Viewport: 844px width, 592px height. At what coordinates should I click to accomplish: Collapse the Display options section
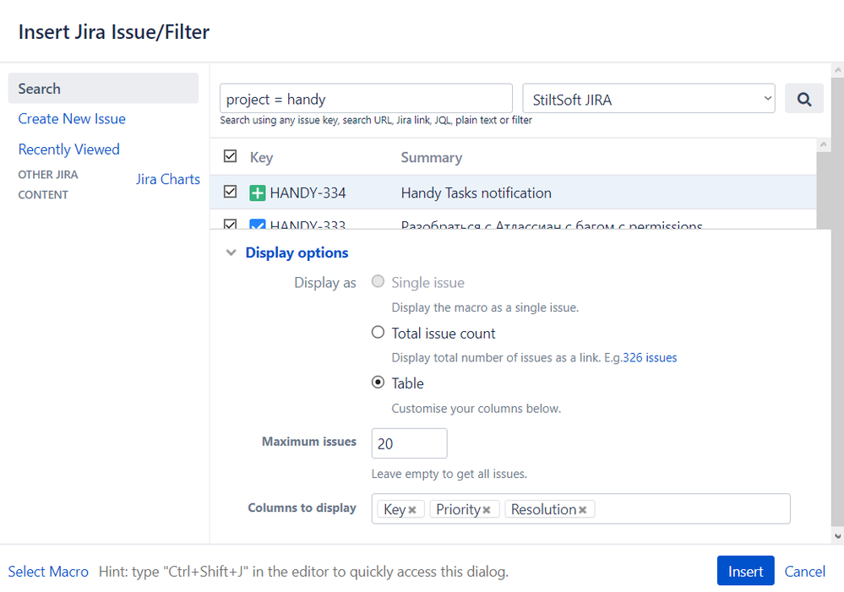tap(231, 253)
